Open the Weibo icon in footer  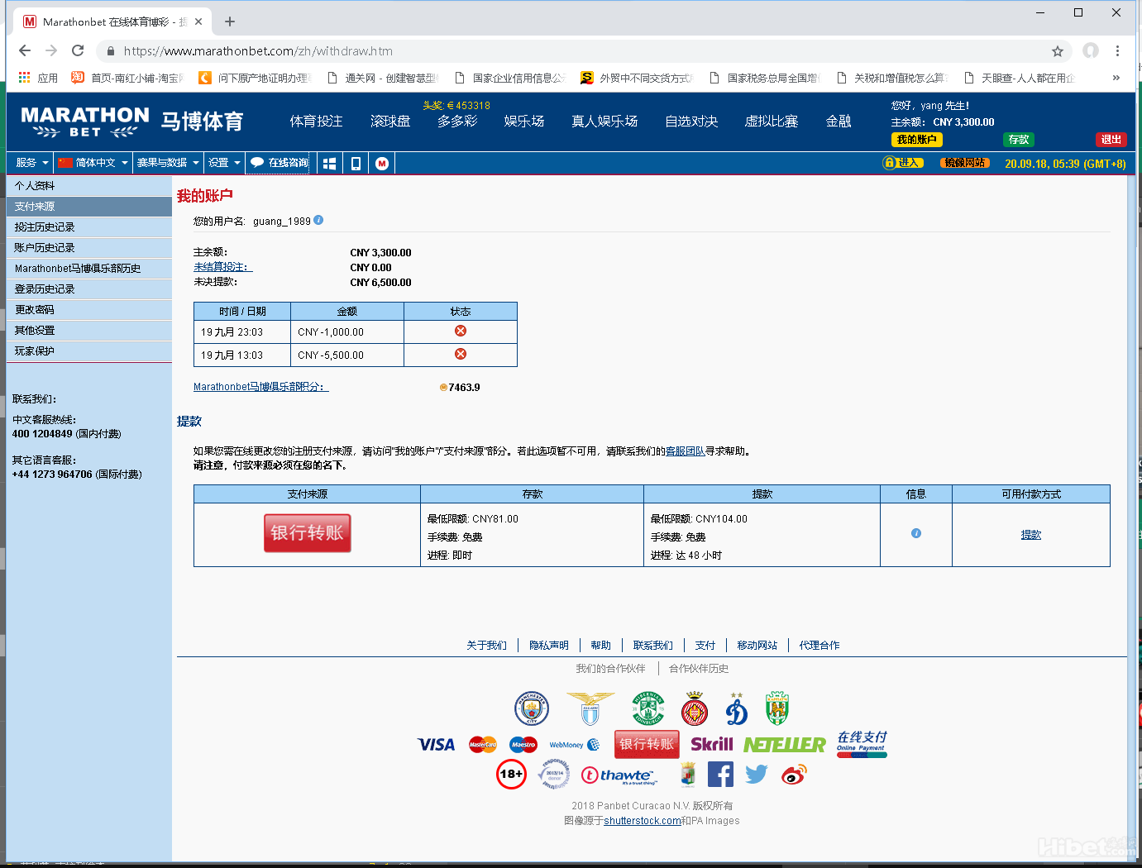click(794, 775)
